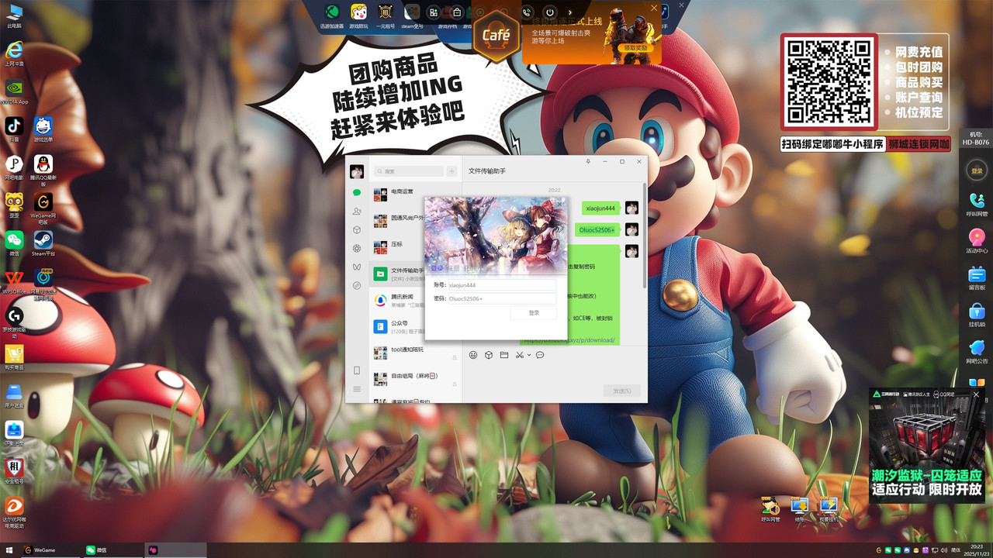Image resolution: width=993 pixels, height=558 pixels.
Task: Open WeChat Moments aperture icon in sidebar
Action: click(357, 248)
